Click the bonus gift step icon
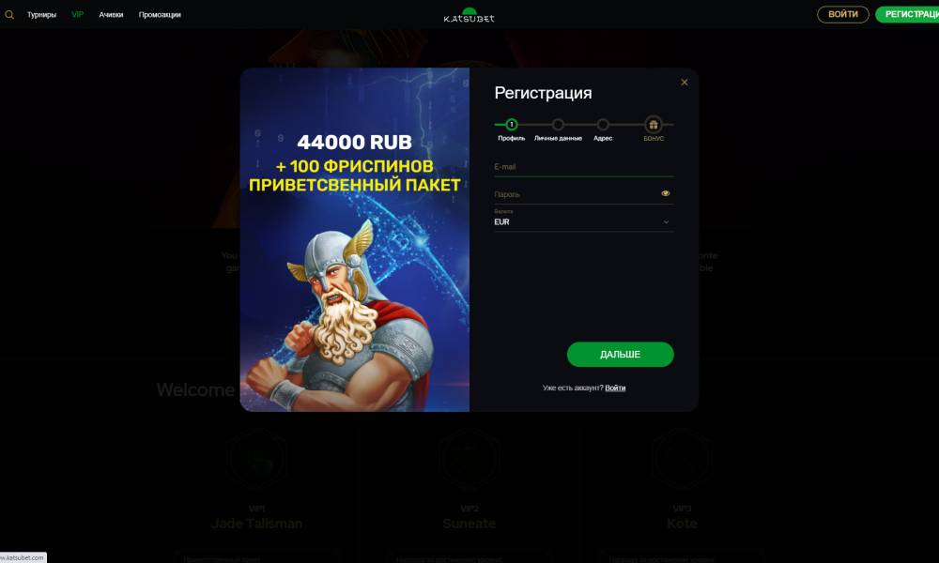This screenshot has height=563, width=939. pos(654,125)
